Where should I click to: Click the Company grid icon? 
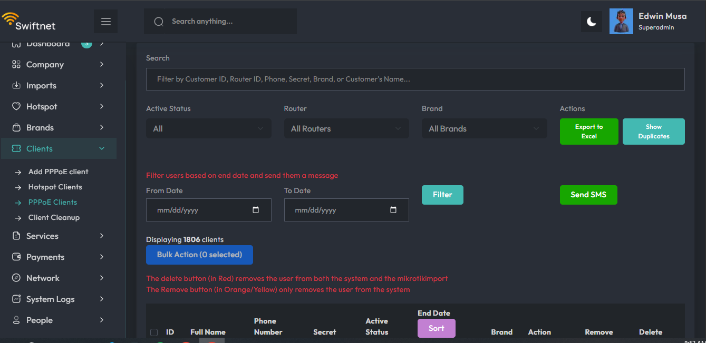[16, 65]
